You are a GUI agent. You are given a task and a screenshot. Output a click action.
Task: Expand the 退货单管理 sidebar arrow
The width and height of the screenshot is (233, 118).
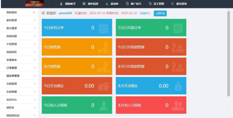(34, 76)
